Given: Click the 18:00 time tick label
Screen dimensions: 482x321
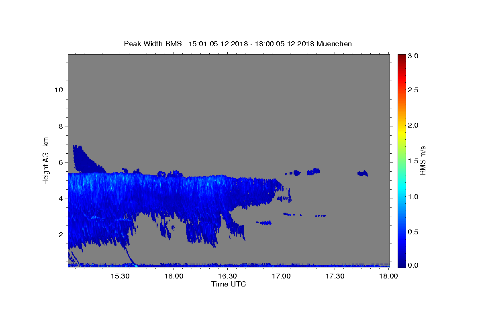Looking at the screenshot, I should (x=388, y=276).
